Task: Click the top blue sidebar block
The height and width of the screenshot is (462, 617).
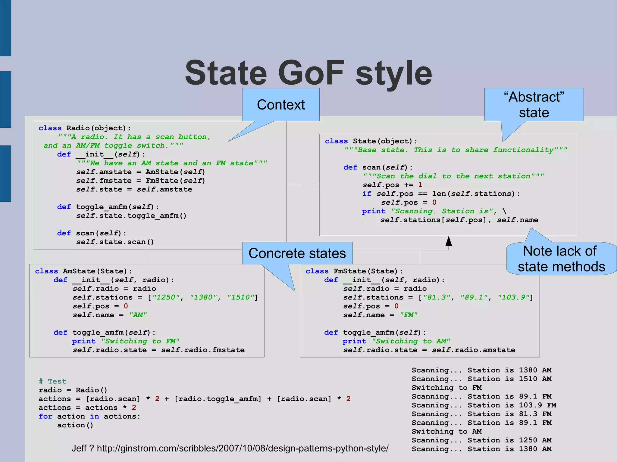Action: pos(5,28)
